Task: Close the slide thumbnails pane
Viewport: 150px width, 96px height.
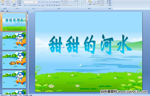Action: click(x=27, y=11)
